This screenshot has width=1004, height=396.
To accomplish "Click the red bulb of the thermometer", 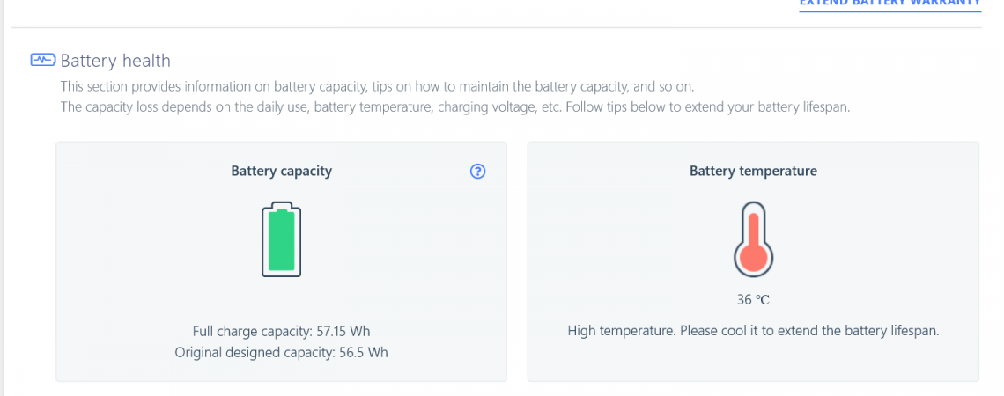I will (753, 256).
